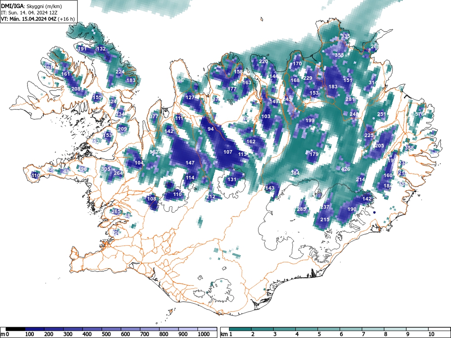Click the 426 visibility value
The height and width of the screenshot is (338, 451).
346,169
